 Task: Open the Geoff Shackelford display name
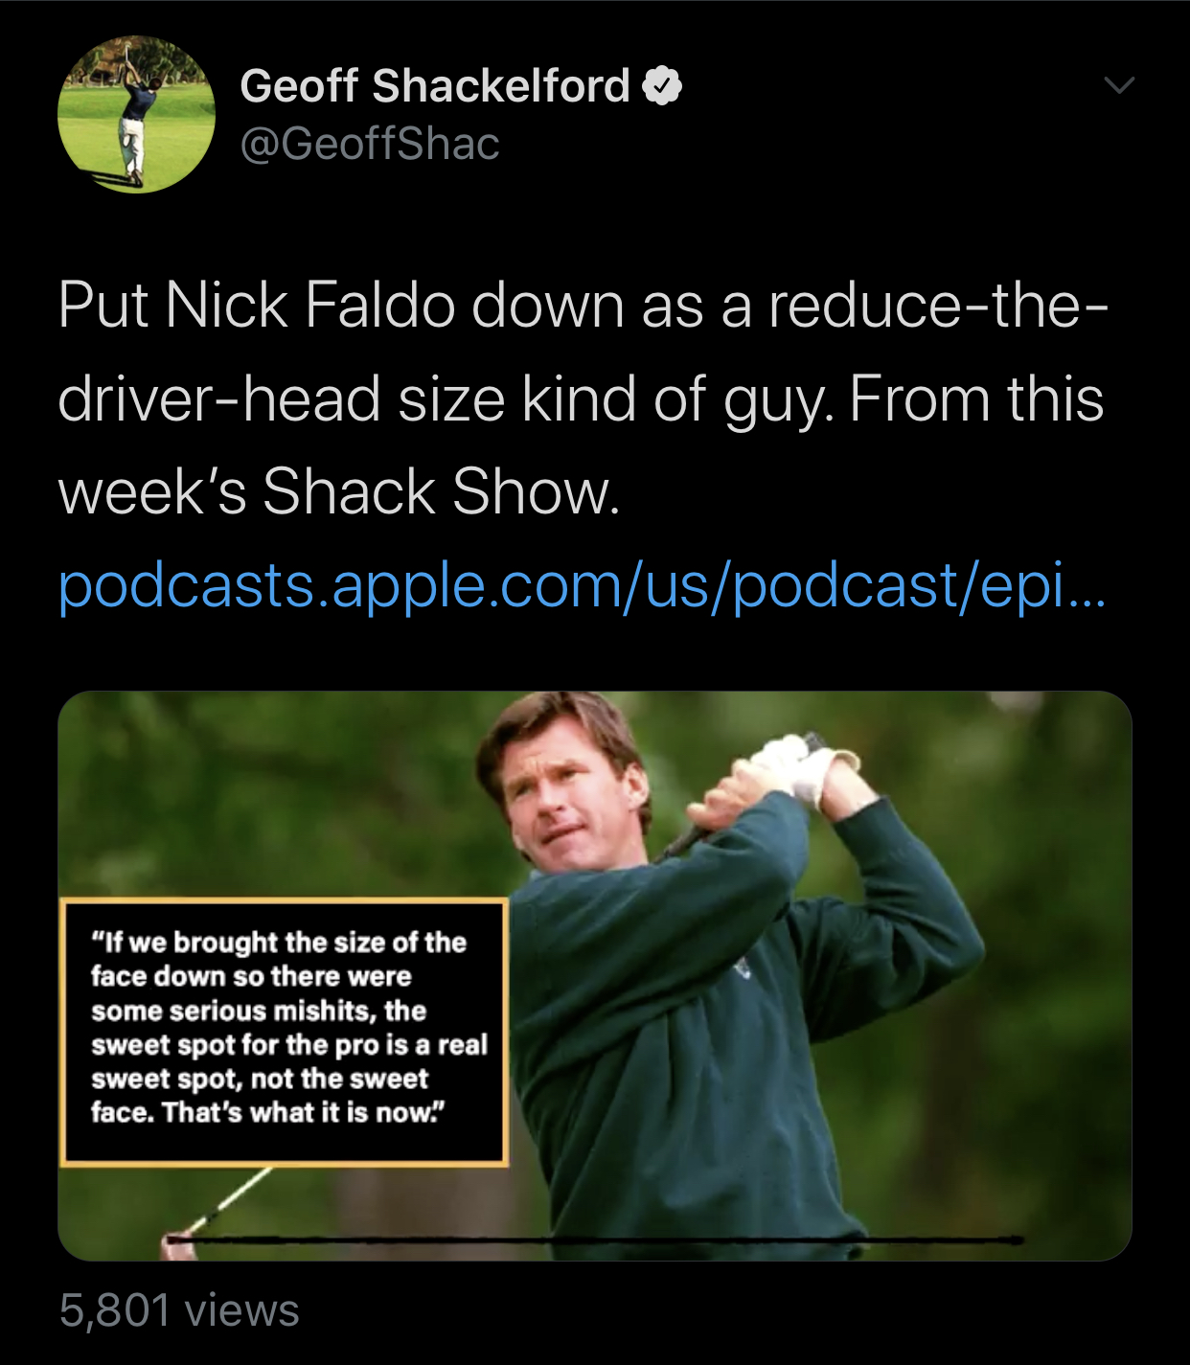pos(435,86)
